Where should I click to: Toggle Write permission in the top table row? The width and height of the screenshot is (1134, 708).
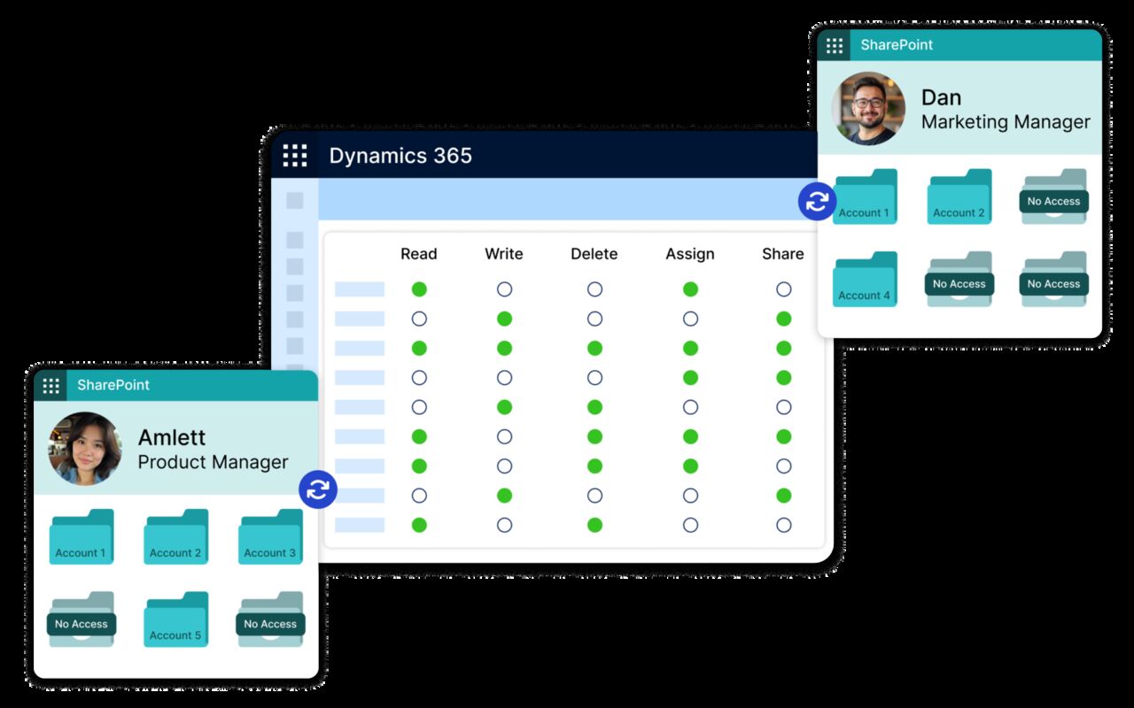point(504,289)
